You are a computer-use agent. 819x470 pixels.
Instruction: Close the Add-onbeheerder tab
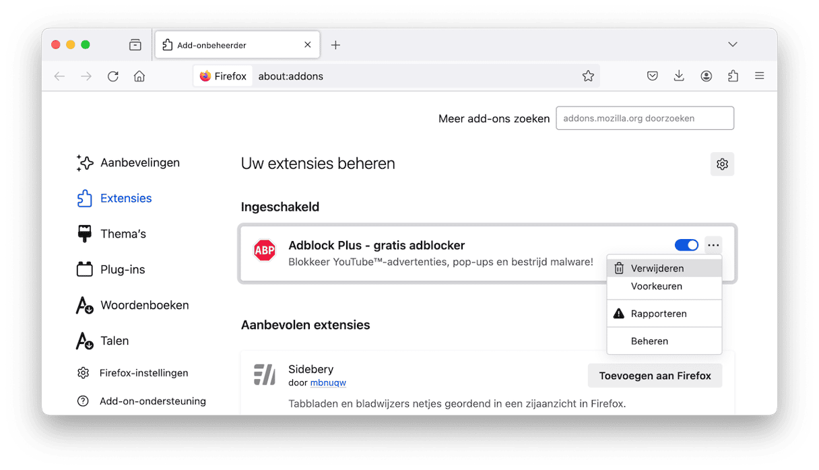point(308,45)
